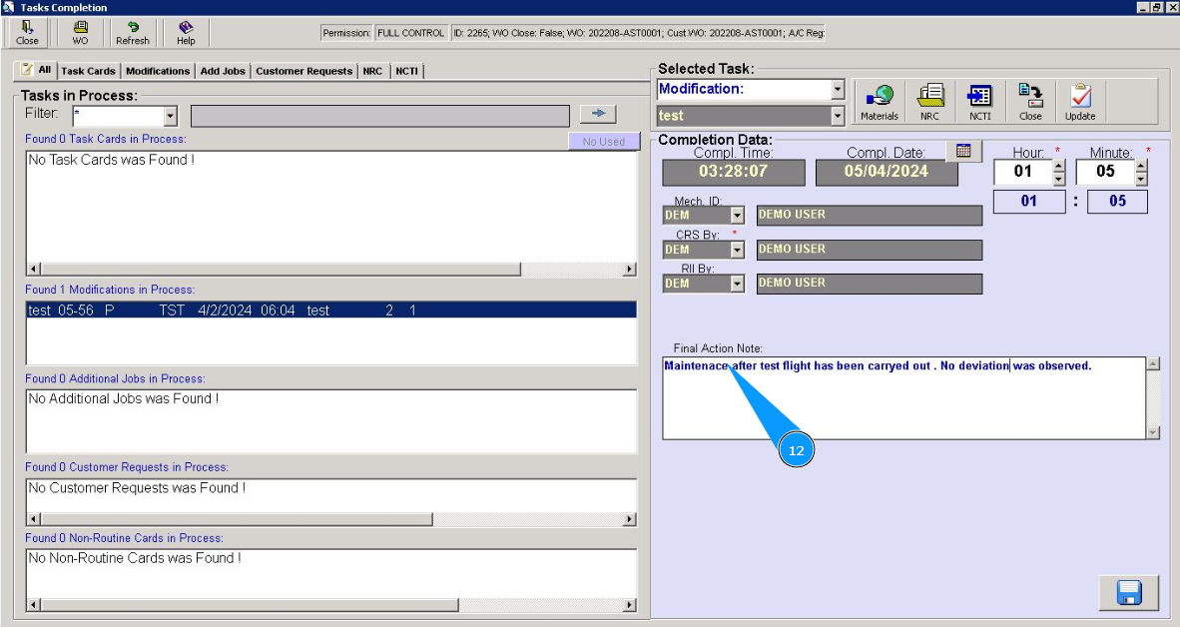Open NRC icon in Selected Task toolbar
Screen dimensions: 1180x628
pyautogui.click(x=929, y=102)
